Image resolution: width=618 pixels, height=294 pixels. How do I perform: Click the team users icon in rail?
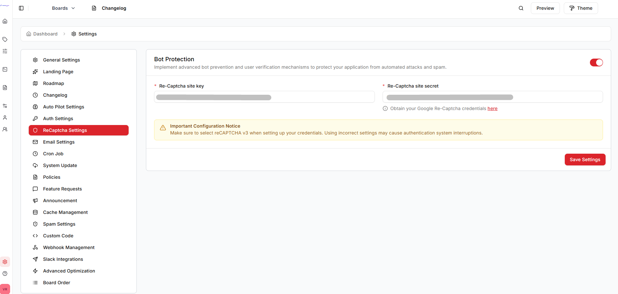click(x=5, y=129)
